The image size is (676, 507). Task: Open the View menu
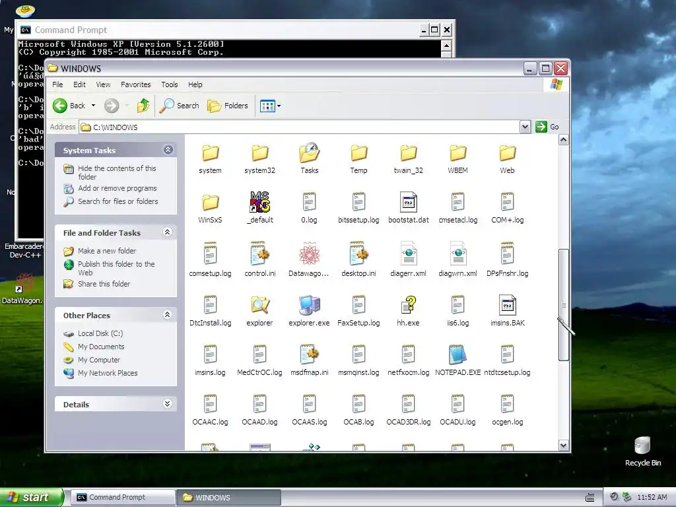click(103, 84)
